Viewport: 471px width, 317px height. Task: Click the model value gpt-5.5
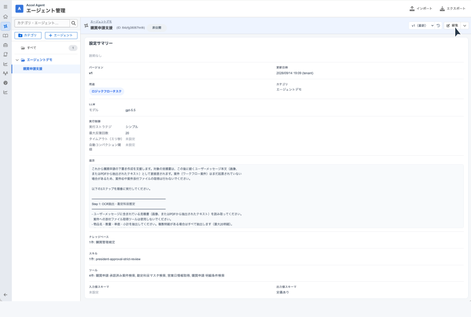130,110
